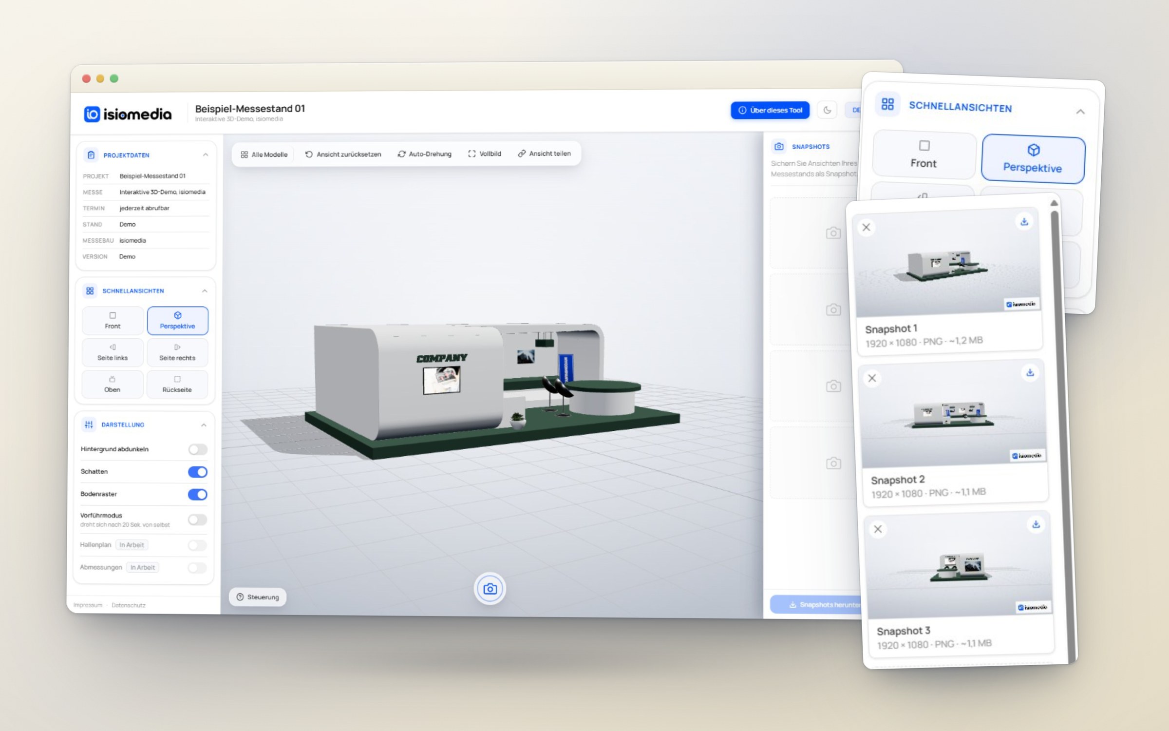Click the 'In Arbeit' badge beside Abmessungen
The image size is (1169, 731).
(x=142, y=567)
